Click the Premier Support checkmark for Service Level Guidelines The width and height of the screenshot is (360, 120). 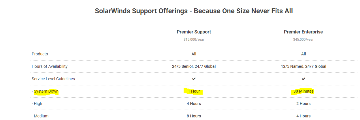[x=194, y=79]
